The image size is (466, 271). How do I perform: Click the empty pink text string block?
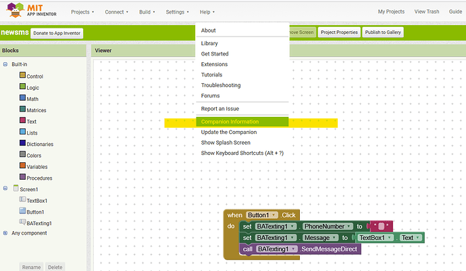[x=381, y=226]
